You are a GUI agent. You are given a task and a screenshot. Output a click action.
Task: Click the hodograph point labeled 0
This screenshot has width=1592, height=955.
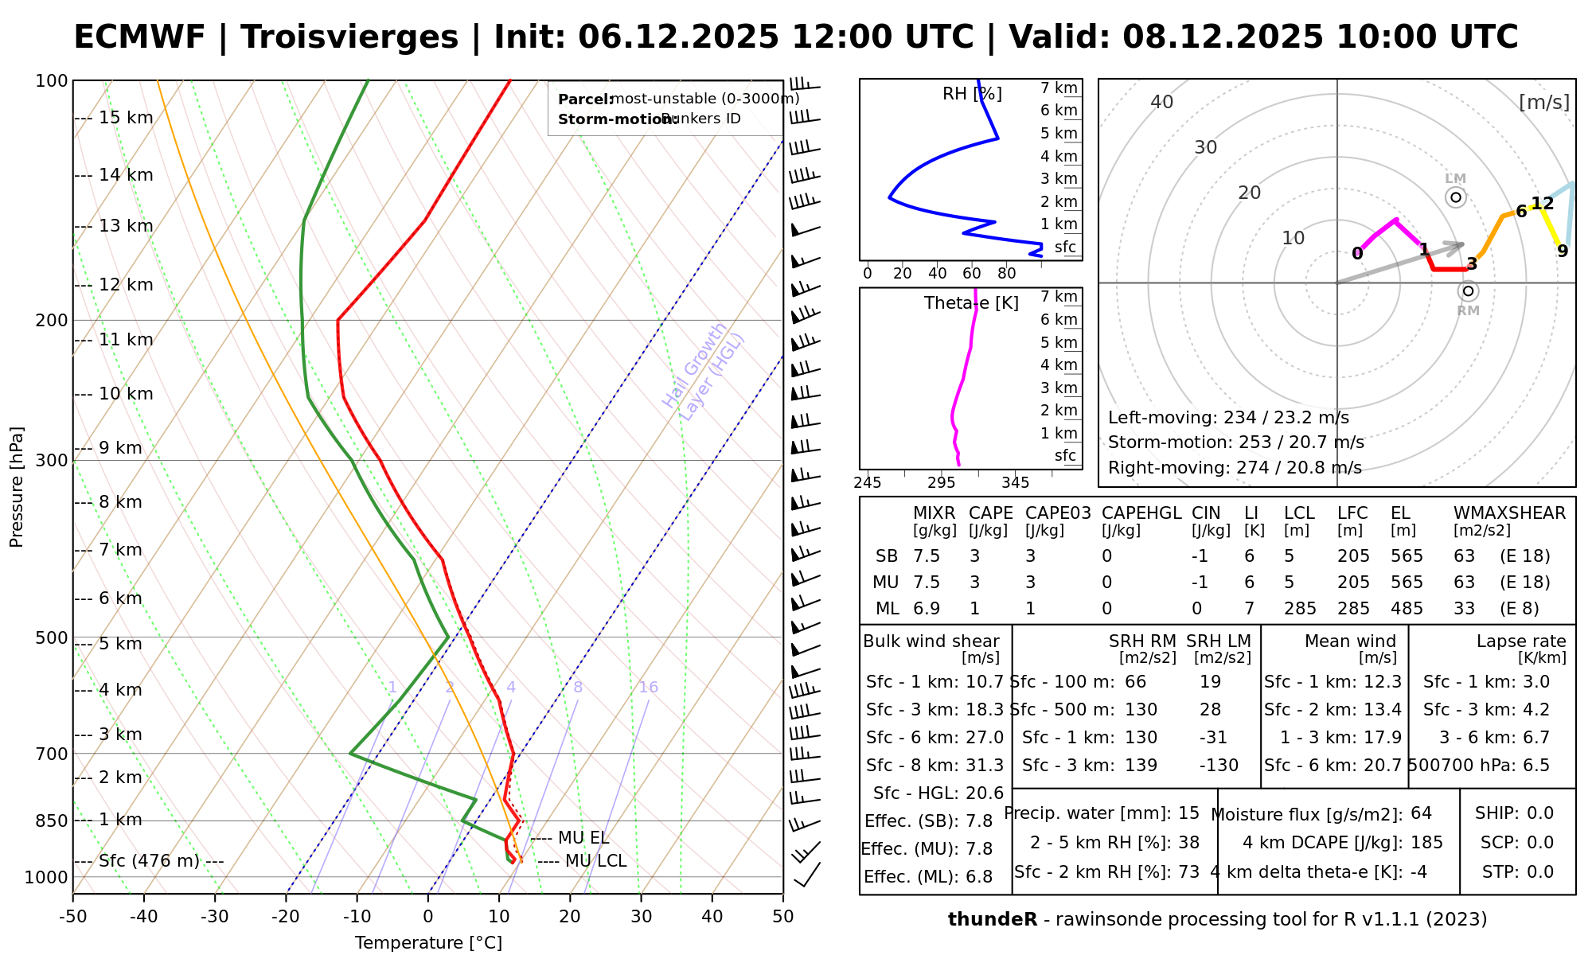coord(1357,254)
